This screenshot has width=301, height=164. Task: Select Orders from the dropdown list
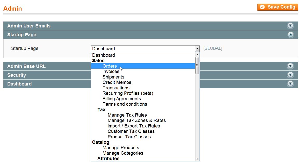110,66
